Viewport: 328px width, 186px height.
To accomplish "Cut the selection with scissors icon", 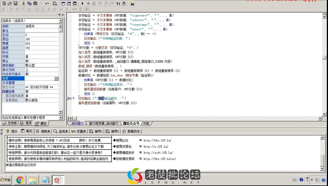I will [x=23, y=3].
